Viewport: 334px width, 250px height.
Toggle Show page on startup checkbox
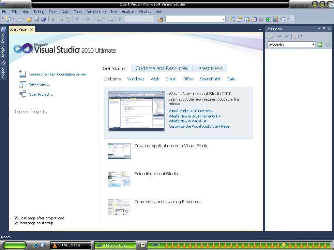[16, 223]
